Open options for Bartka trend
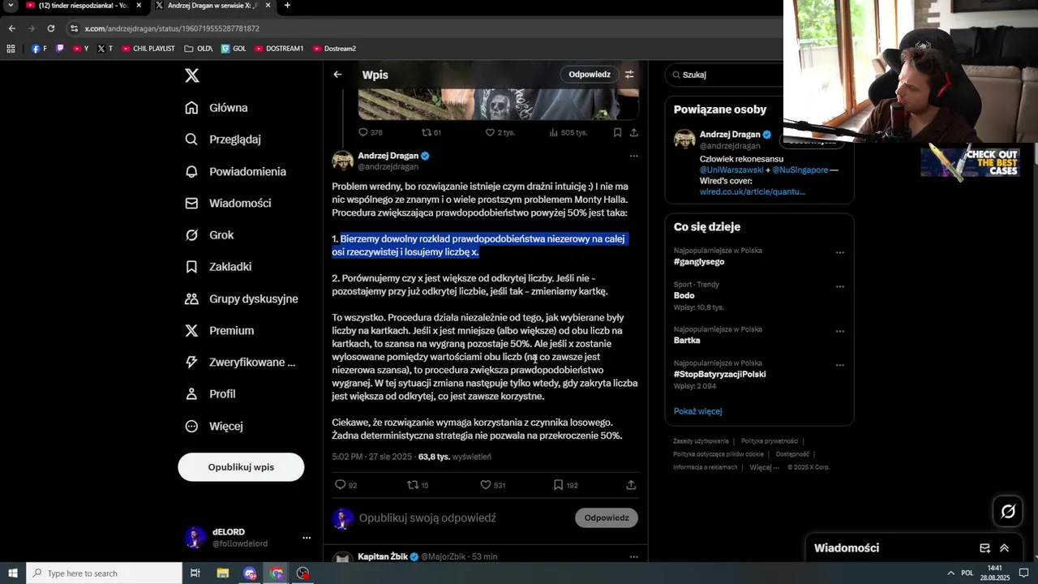 coord(839,331)
